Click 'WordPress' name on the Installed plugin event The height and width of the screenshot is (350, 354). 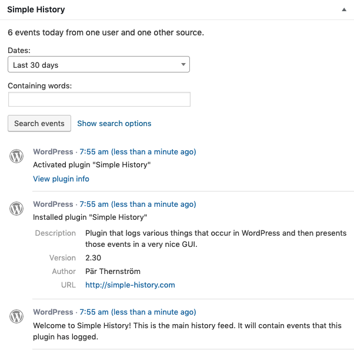coord(53,204)
